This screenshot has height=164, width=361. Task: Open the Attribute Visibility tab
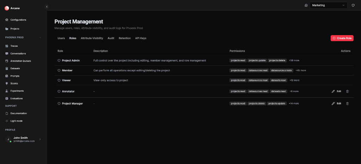tap(92, 38)
